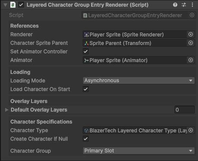The height and width of the screenshot is (161, 198).
Task: Click the Load Character On Start label
Action: pyautogui.click(x=40, y=89)
